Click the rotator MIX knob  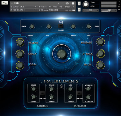coord(70,89)
